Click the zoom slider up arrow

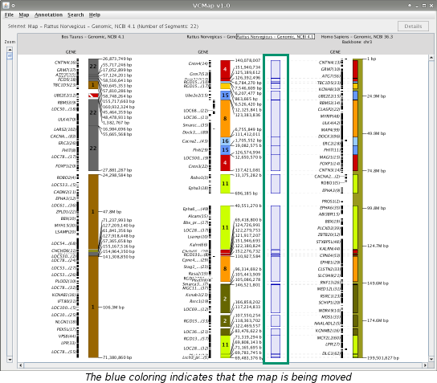pos(10,50)
